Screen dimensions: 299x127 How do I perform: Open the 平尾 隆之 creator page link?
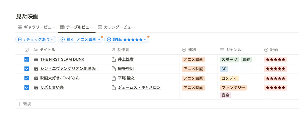126,78
